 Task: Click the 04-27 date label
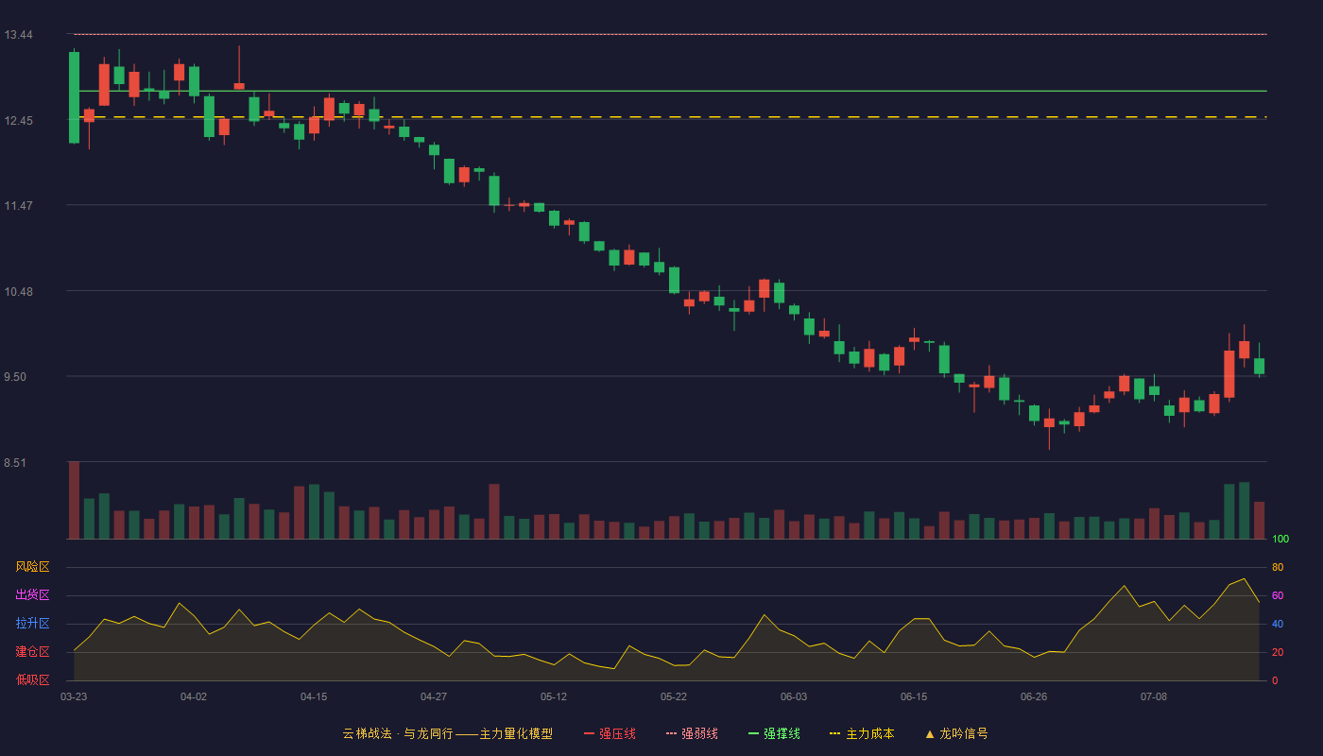point(434,696)
